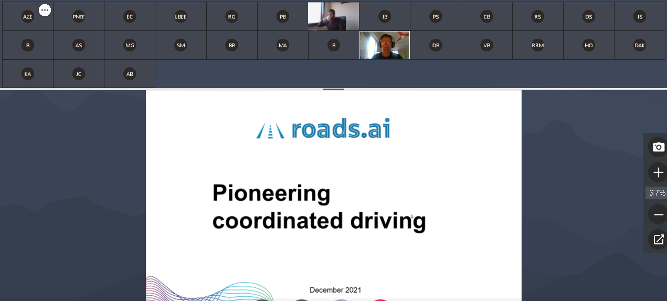The image size is (667, 301).
Task: Select the BB participant tile
Action: point(231,45)
